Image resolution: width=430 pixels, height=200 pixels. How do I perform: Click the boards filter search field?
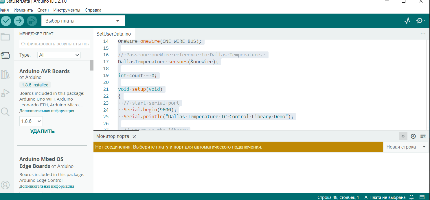point(55,44)
